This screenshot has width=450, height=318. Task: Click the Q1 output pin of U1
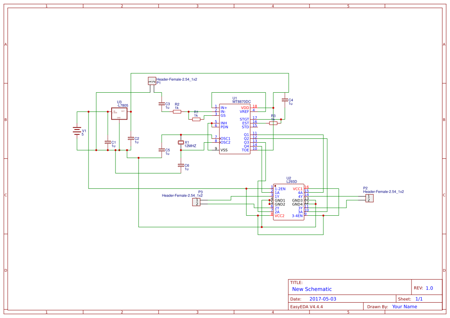click(247, 134)
